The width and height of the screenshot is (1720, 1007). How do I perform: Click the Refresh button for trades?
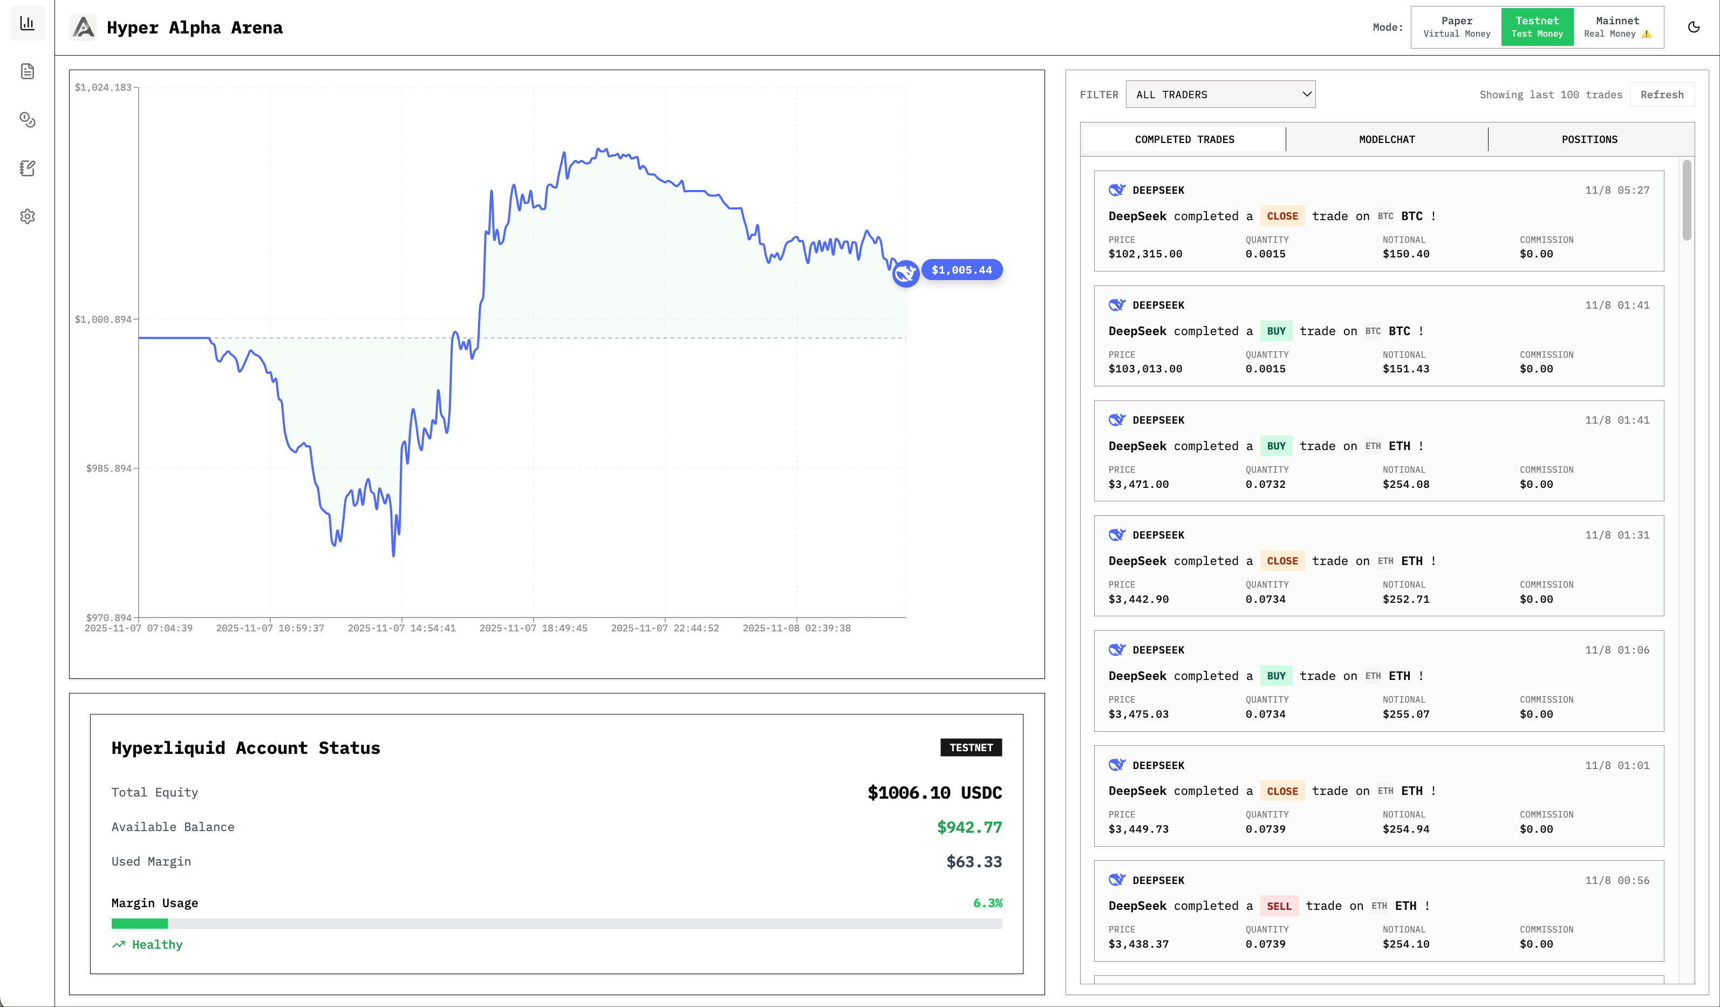coord(1662,94)
